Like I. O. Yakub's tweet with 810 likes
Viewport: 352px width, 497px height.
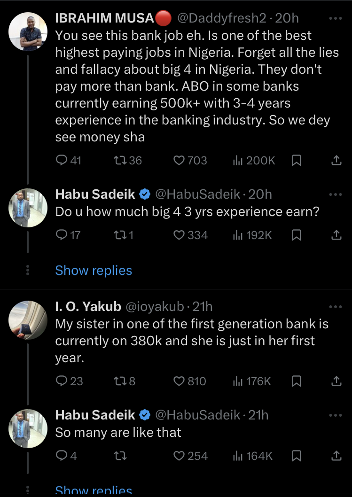coord(190,381)
